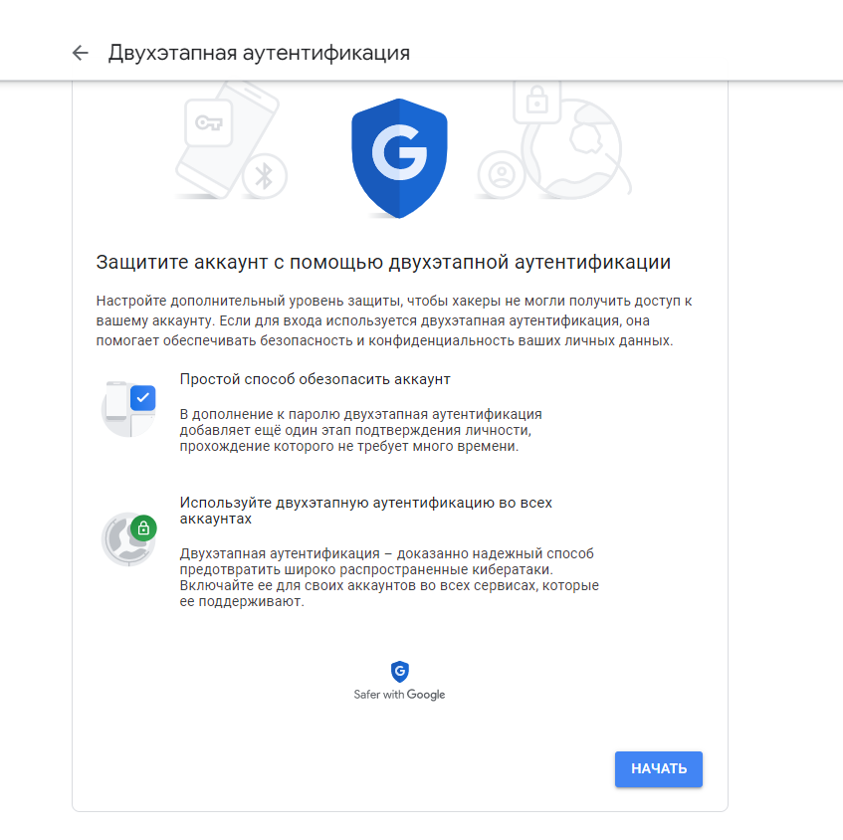This screenshot has width=843, height=840.
Task: Click Простой способ обезопасить аккаунт heading
Action: tap(316, 379)
